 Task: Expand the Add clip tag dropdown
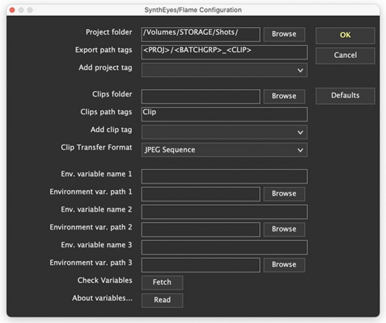point(224,132)
